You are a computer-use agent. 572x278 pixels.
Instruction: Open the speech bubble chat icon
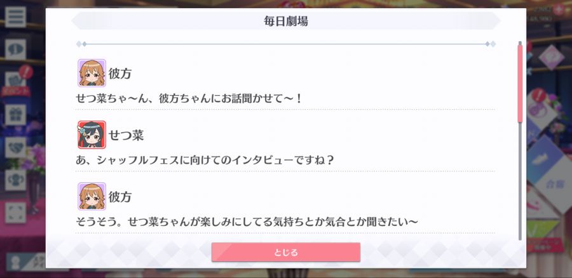pyautogui.click(x=15, y=50)
